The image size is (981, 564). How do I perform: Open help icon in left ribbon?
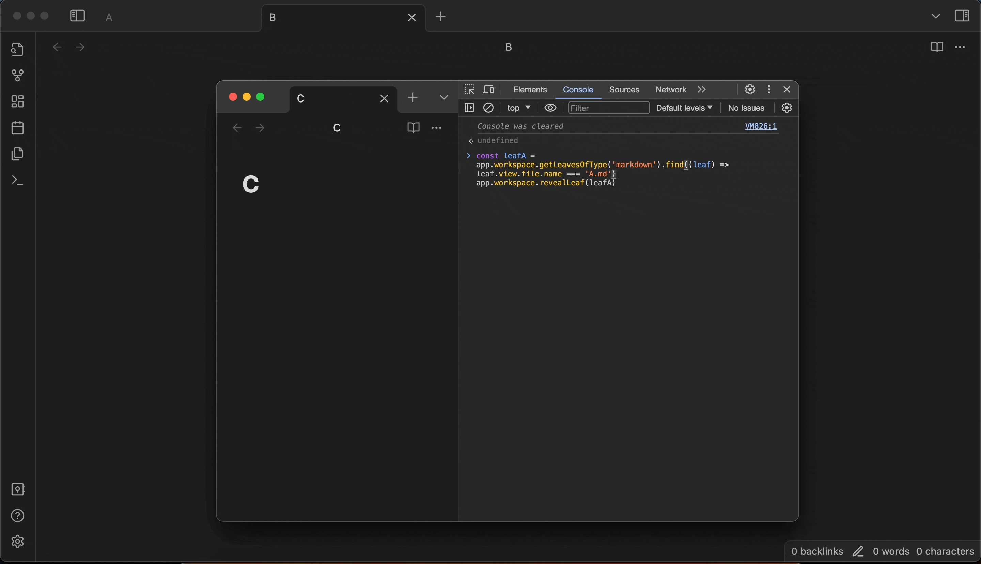pyautogui.click(x=17, y=516)
